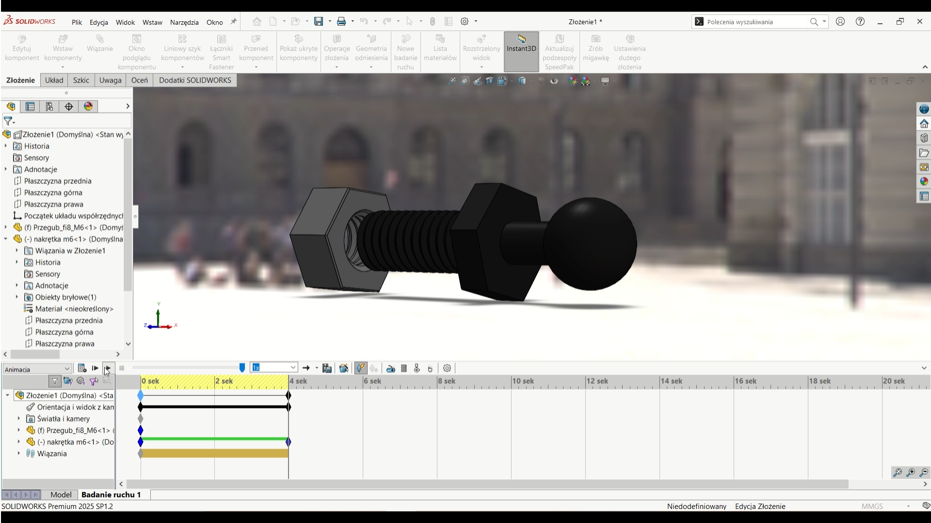
Task: Open the Narzędzia menu
Action: [x=184, y=22]
